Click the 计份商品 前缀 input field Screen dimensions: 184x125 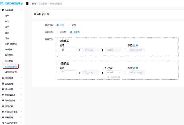click(x=68, y=73)
